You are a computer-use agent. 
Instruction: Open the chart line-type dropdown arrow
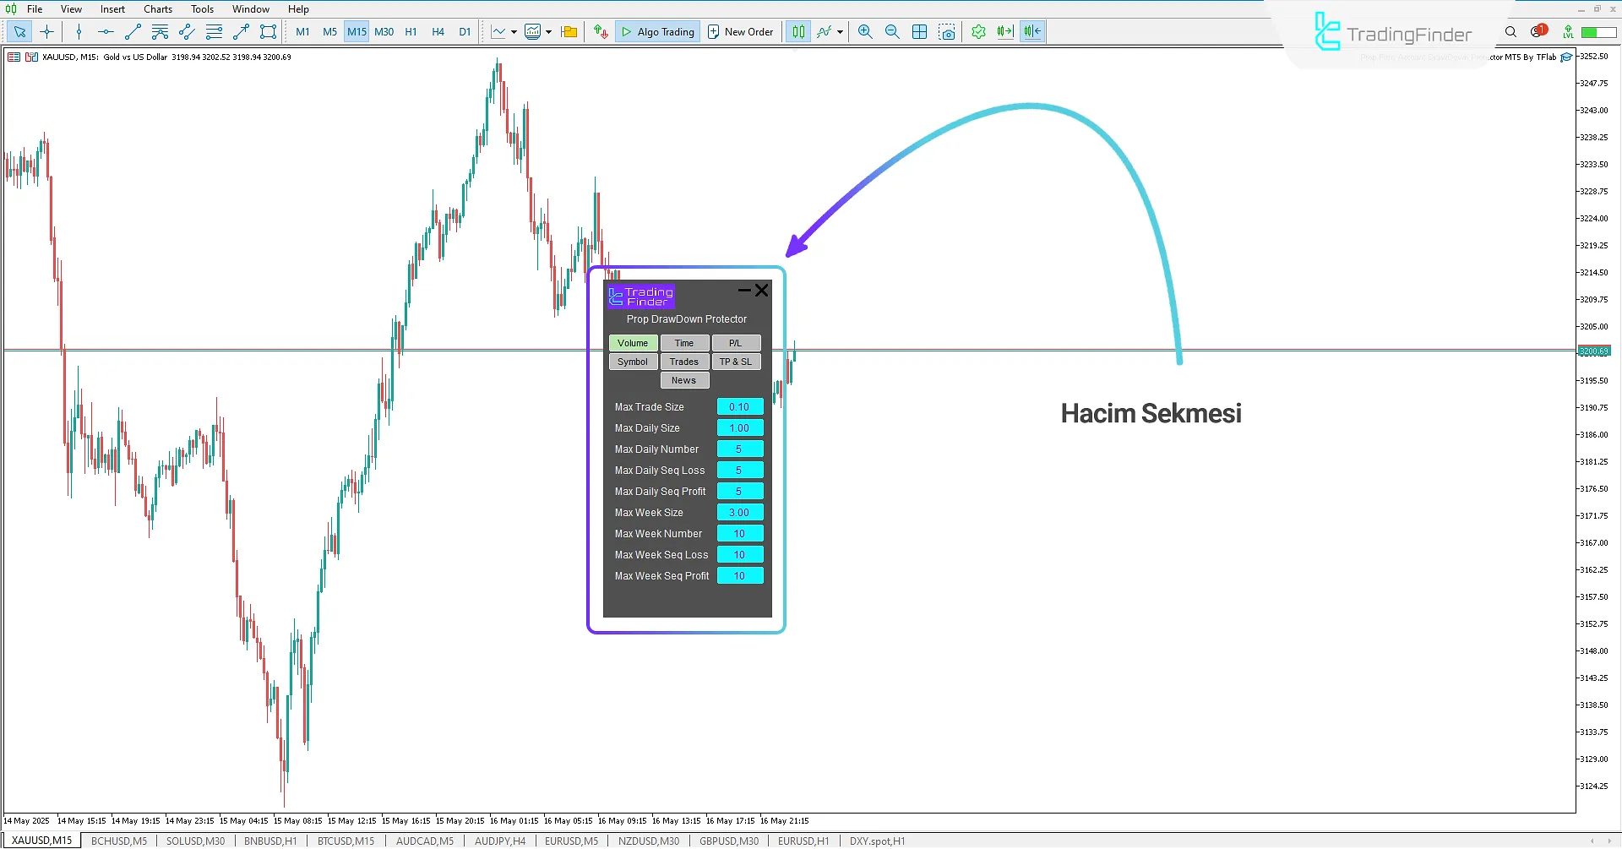point(514,31)
